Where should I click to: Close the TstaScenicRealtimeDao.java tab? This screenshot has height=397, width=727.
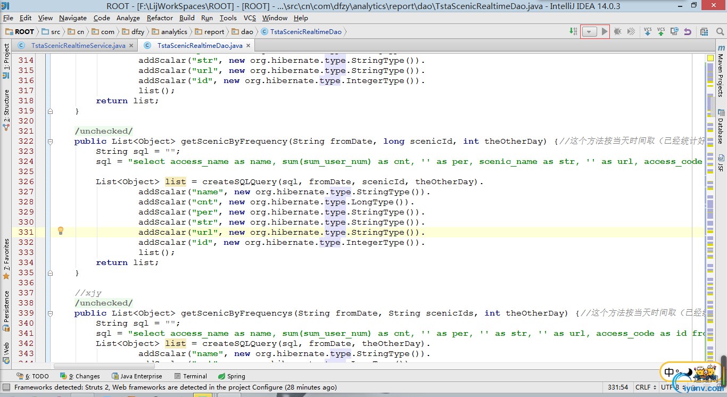(x=248, y=46)
